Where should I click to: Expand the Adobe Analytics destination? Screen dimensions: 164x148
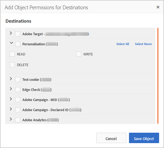coord(11,119)
